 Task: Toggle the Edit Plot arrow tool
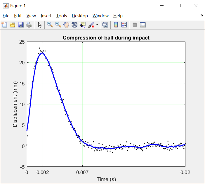click(40, 25)
